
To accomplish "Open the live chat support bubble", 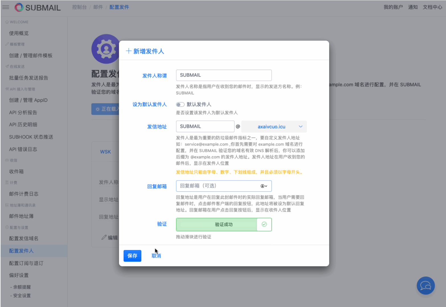I will pyautogui.click(x=425, y=285).
